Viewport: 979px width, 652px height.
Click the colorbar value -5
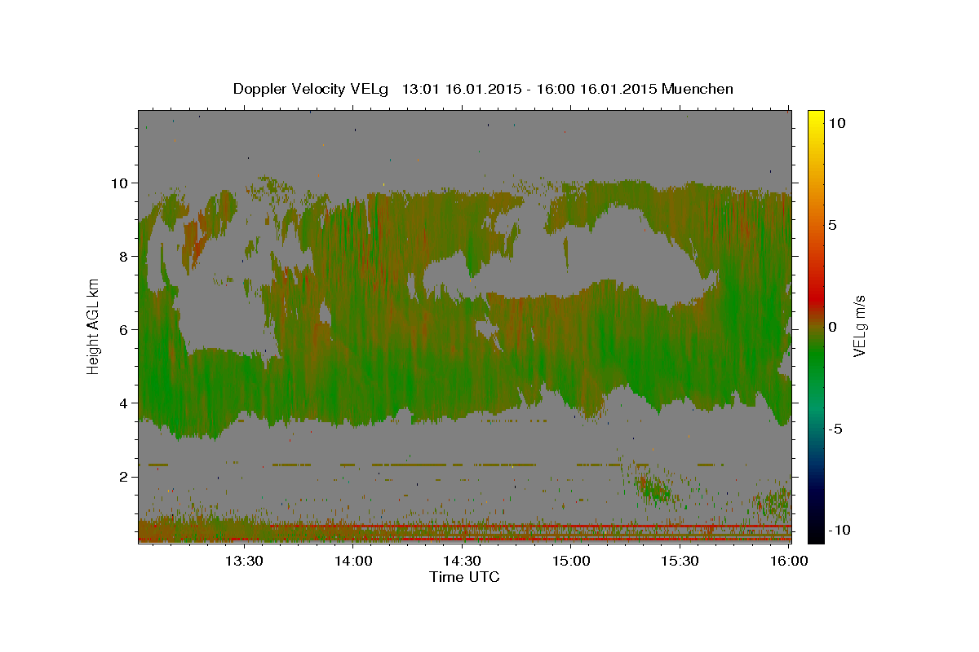click(x=835, y=429)
